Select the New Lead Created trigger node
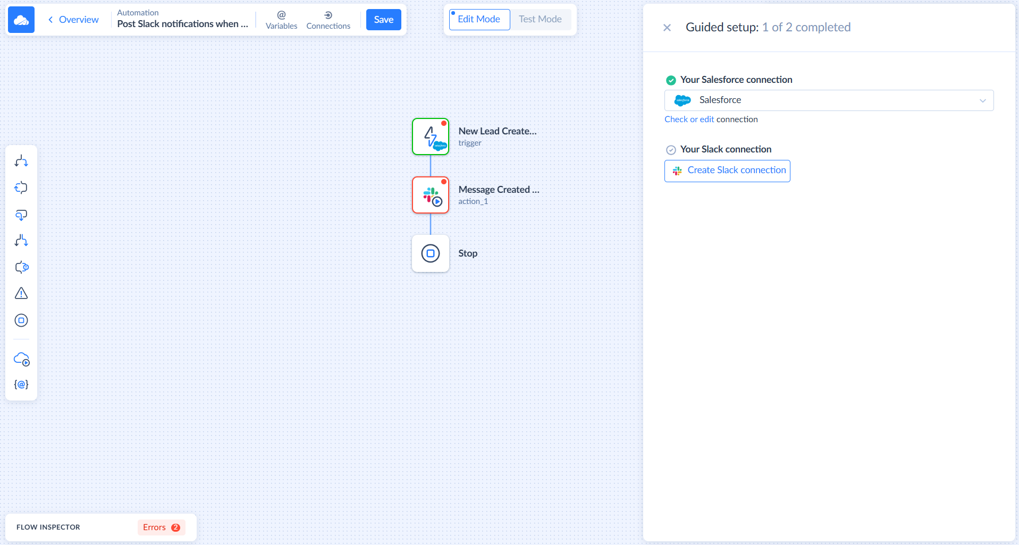 [x=431, y=137]
